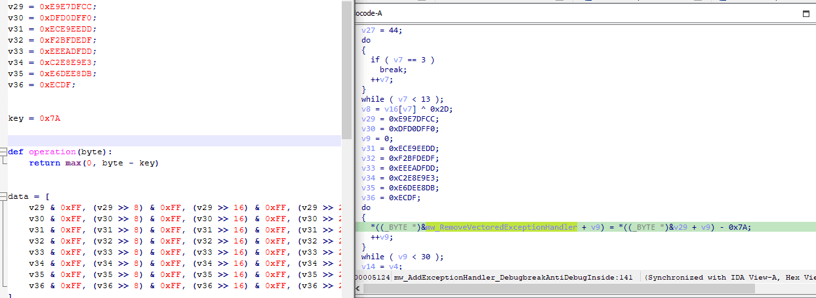Click 'v35 = 0xE6DEE8DB;' in IDA pseudocode
The width and height of the screenshot is (816, 298).
[x=400, y=188]
